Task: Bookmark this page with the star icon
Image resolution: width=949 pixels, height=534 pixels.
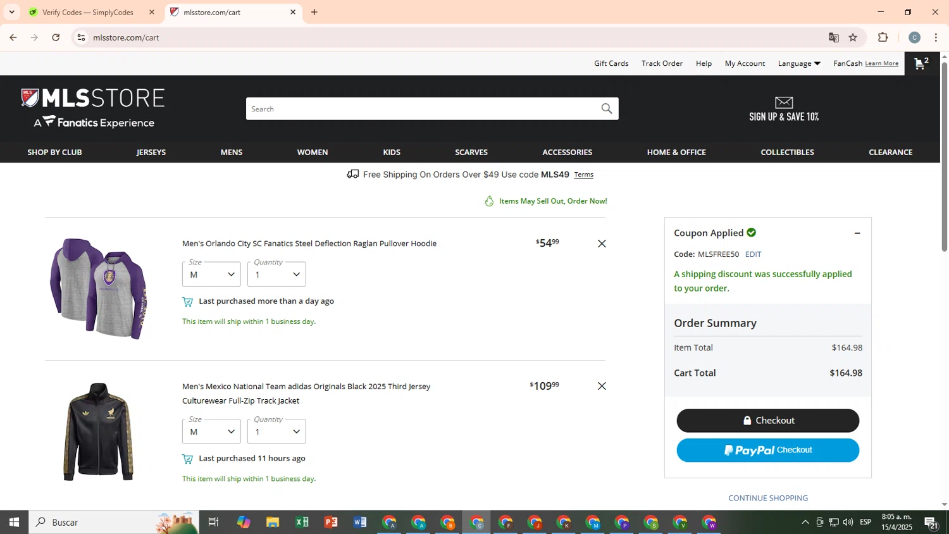Action: (x=853, y=37)
